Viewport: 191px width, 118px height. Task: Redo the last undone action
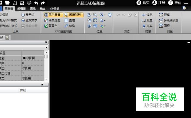(x=43, y=3)
